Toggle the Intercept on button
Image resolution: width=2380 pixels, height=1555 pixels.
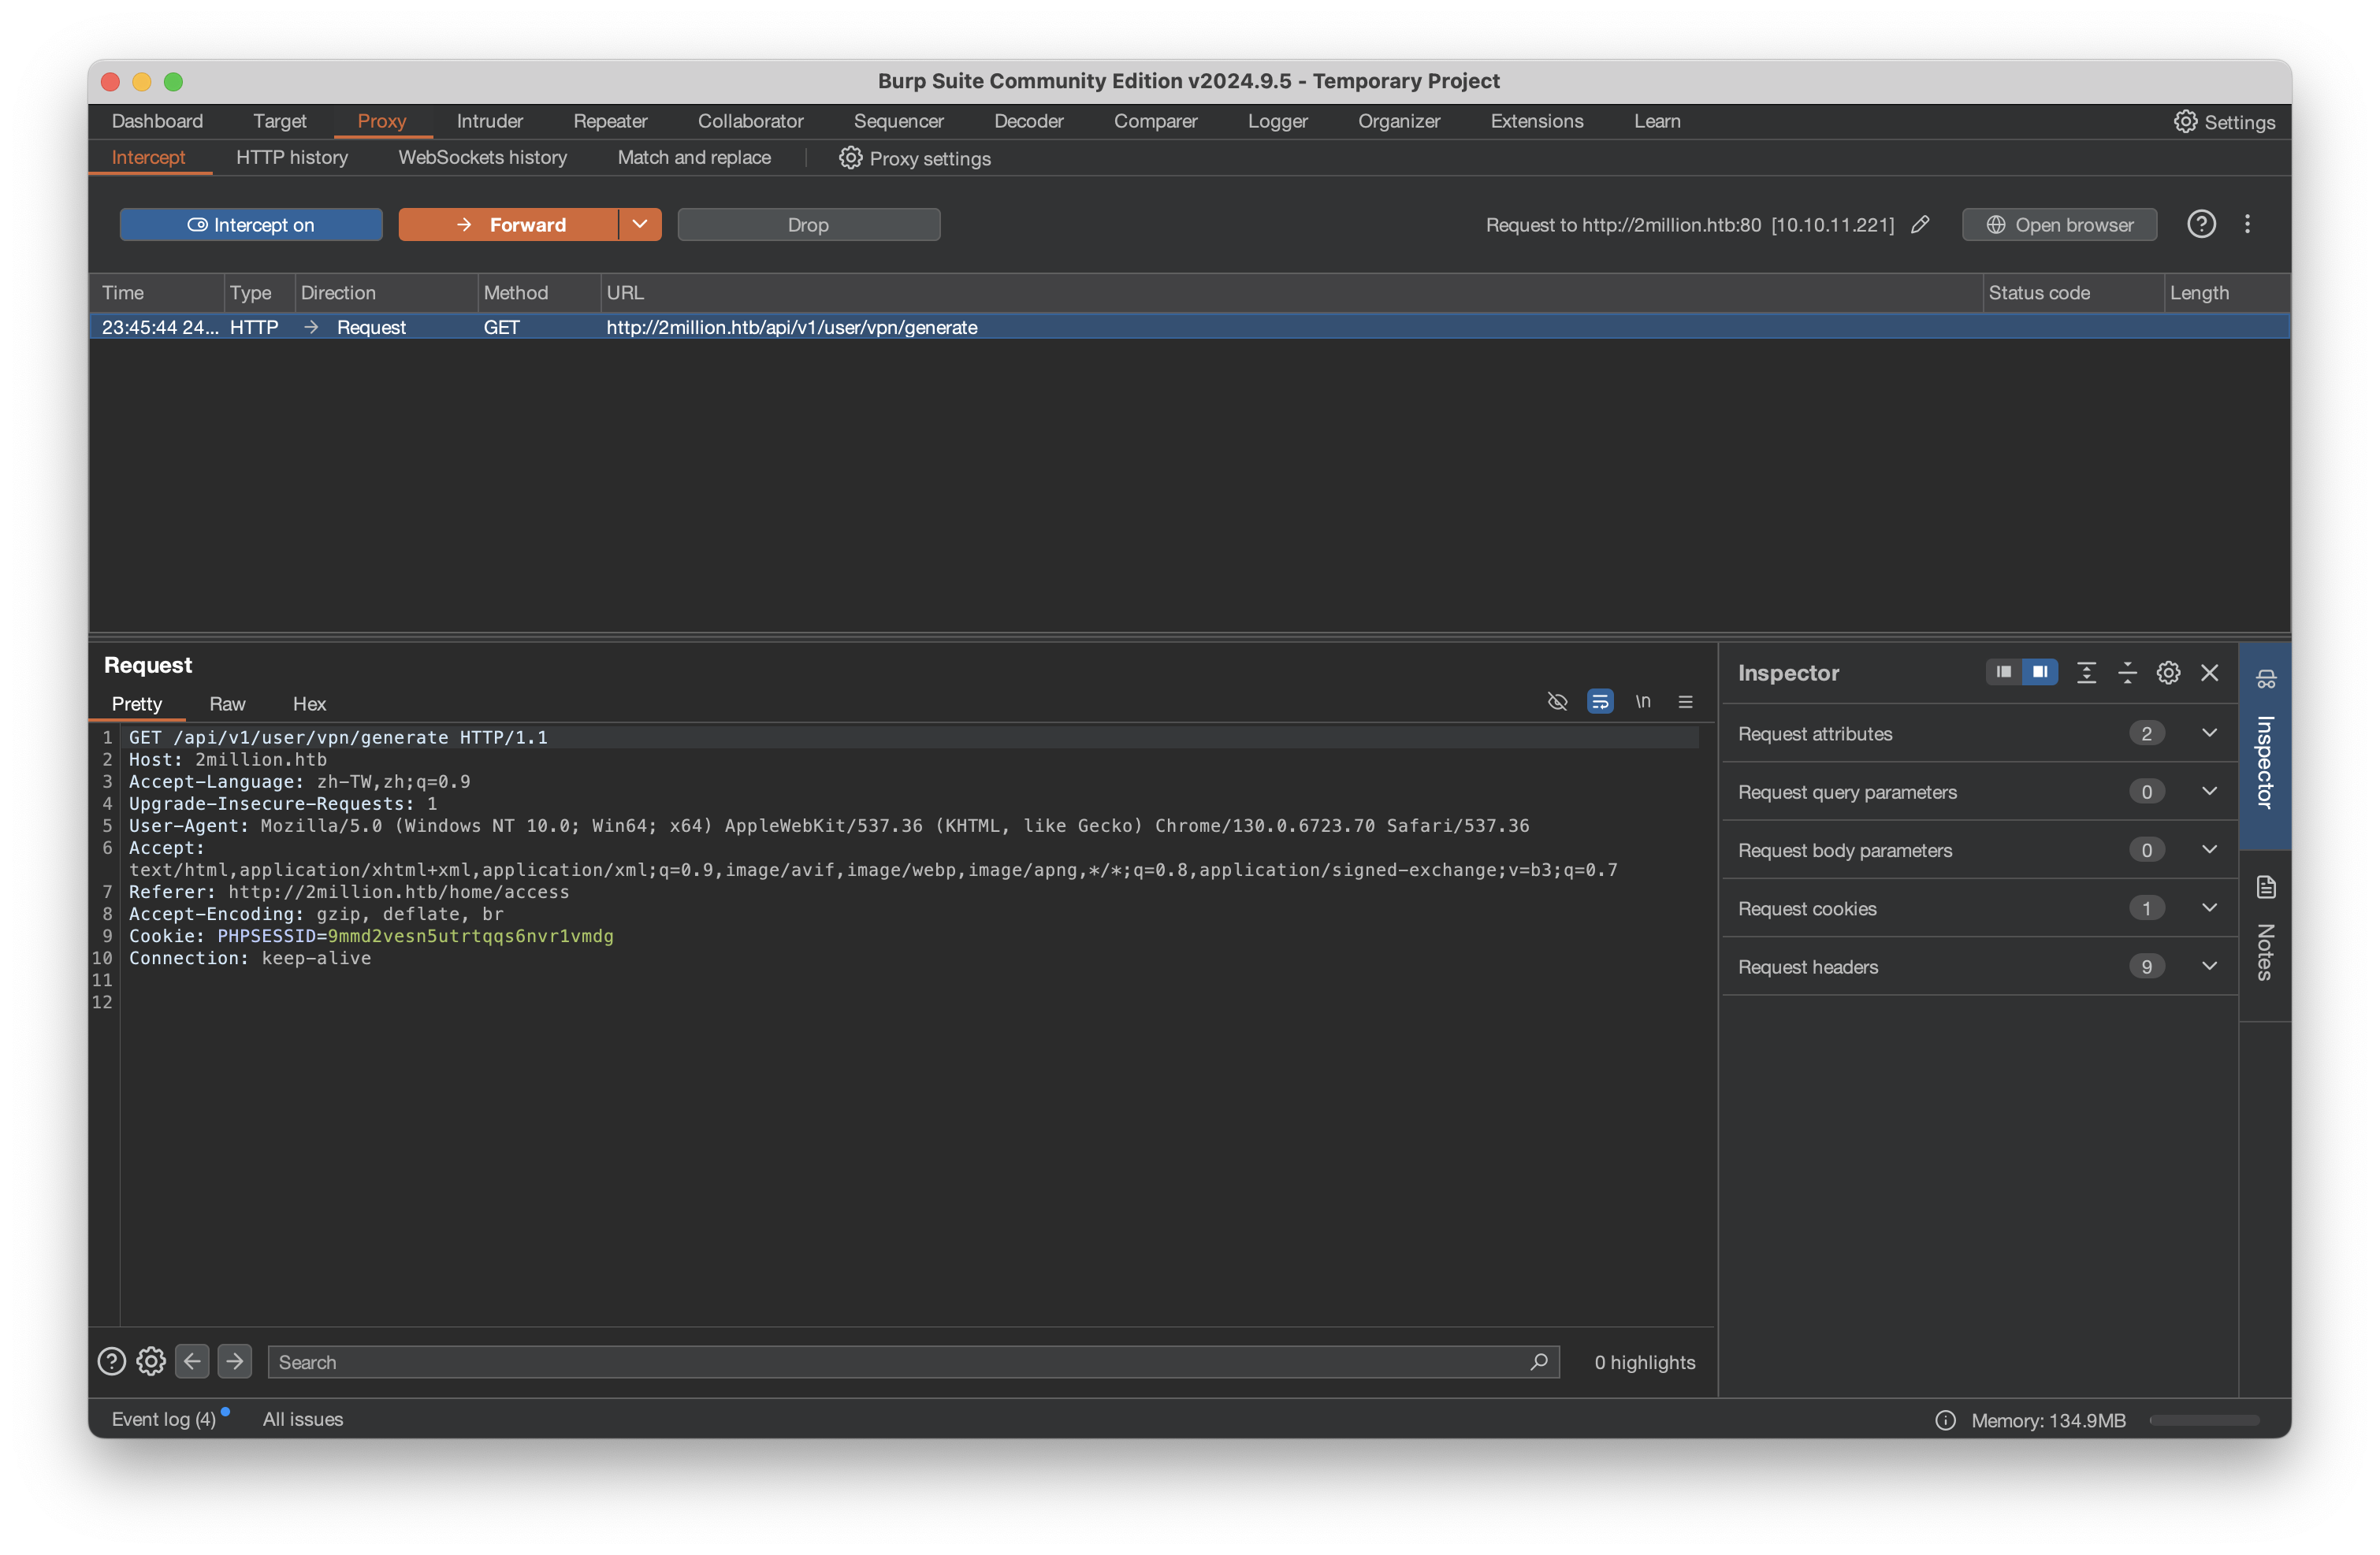251,225
